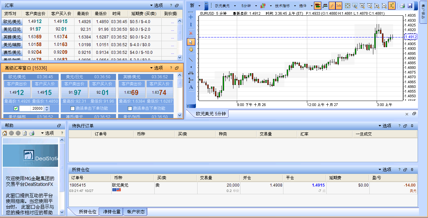428x218 pixels.
Task: Click 美元/日元 sell price 97 button
Action: [x=74, y=93]
